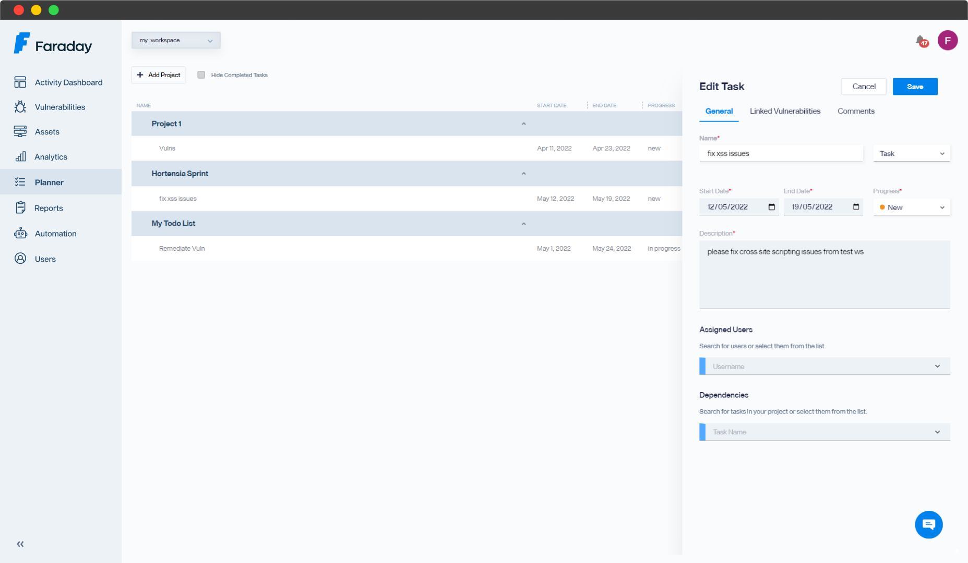Click the Vulnerabilities bug icon

(x=20, y=107)
